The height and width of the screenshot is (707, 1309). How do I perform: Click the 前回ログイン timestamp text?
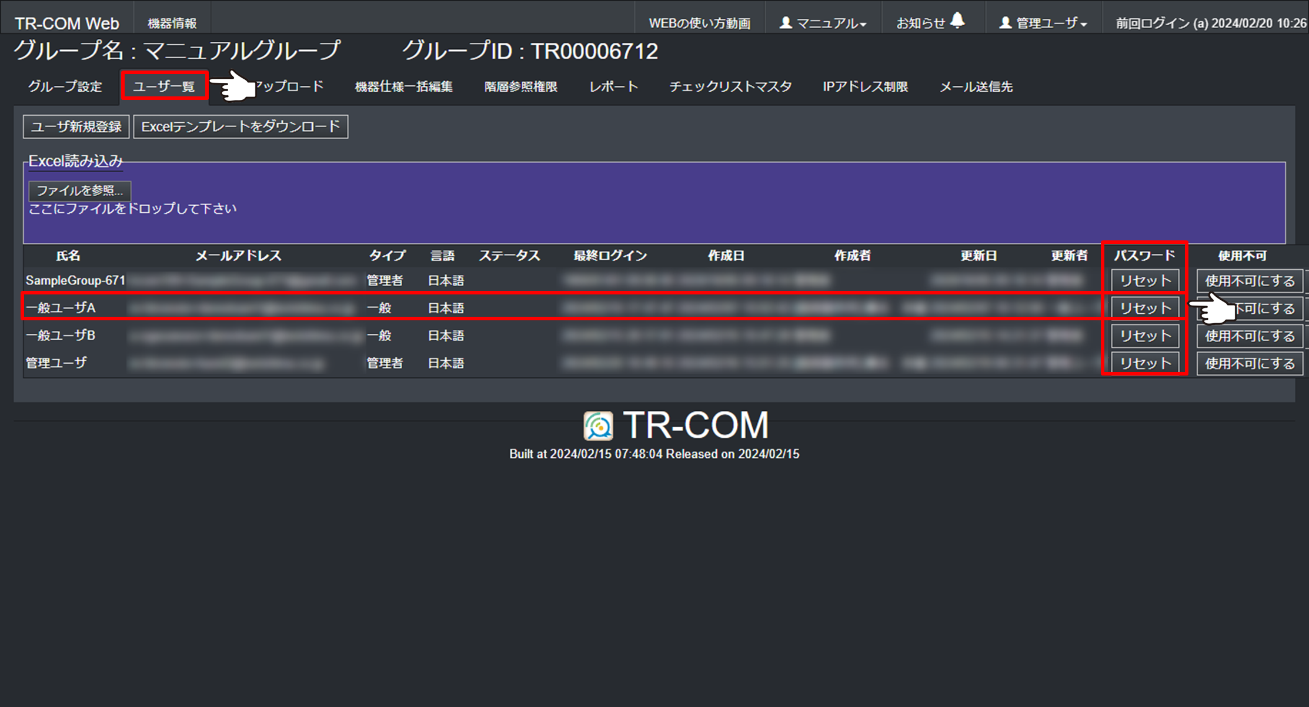pyautogui.click(x=1211, y=23)
